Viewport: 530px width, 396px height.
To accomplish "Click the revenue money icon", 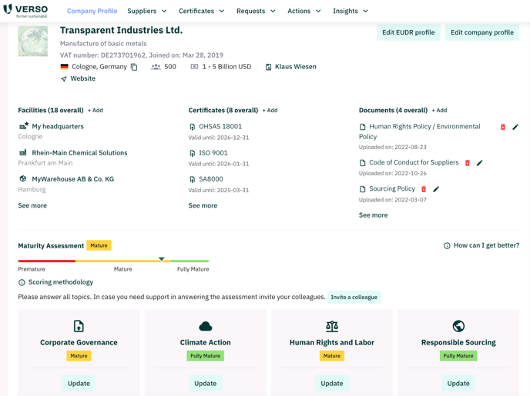I will 194,67.
